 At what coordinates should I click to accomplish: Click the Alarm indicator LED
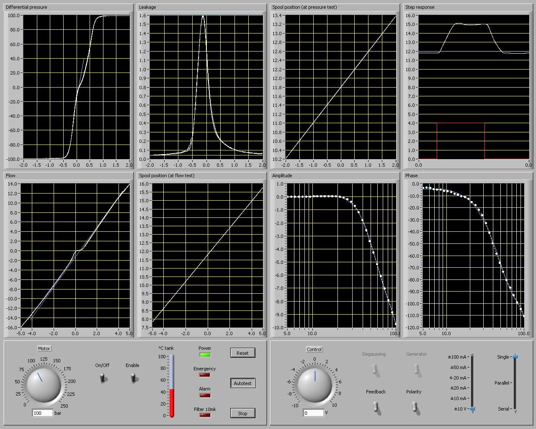(x=205, y=395)
